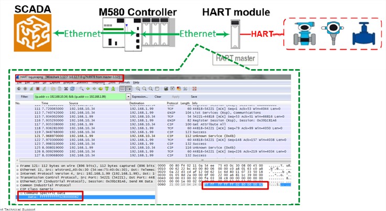This screenshot has height=211, width=386.
Task: Edit coloring rules icon
Action: tap(179, 88)
